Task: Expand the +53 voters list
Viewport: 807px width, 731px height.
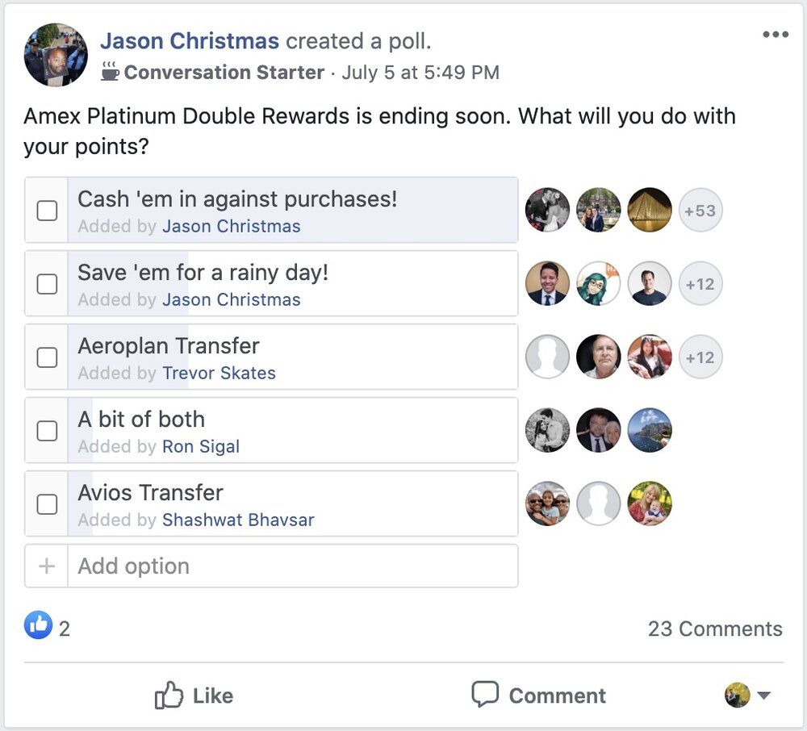Action: tap(700, 211)
